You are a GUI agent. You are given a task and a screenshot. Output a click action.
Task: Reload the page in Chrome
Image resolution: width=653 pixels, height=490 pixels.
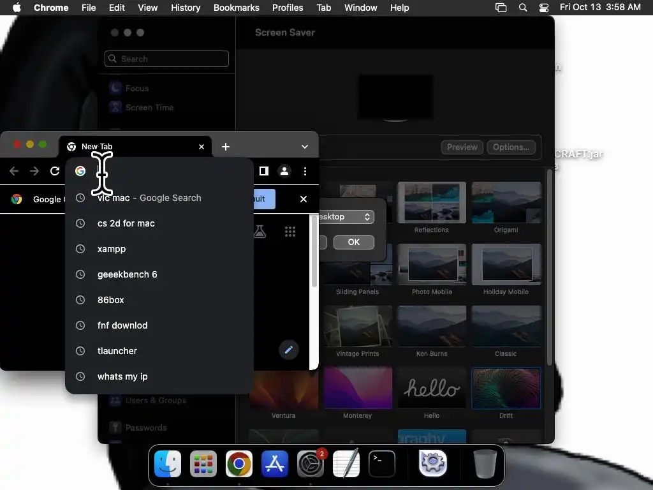55,171
